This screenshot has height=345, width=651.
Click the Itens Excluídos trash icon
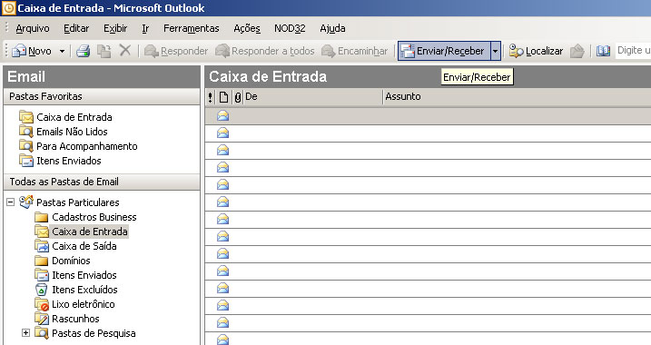(x=42, y=290)
